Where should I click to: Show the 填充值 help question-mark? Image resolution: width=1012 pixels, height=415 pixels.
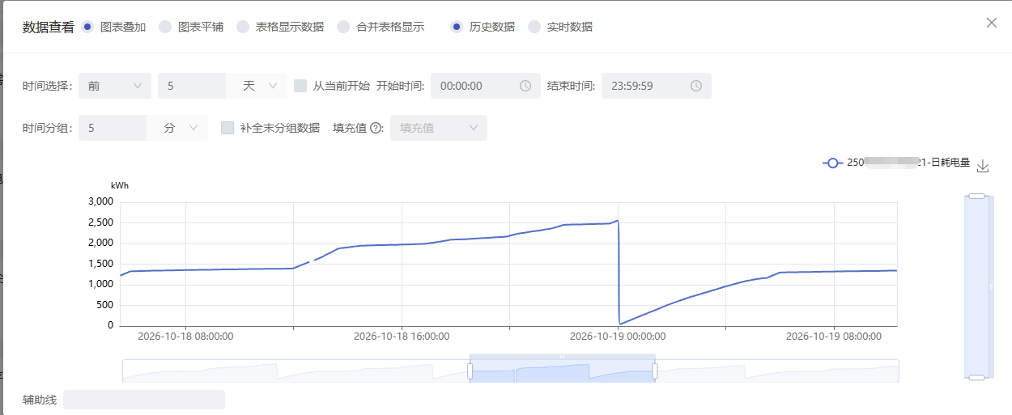coord(376,128)
